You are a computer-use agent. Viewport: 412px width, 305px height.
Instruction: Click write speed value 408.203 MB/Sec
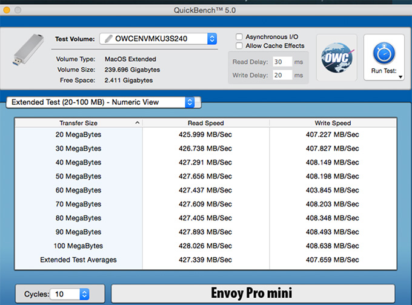click(333, 204)
